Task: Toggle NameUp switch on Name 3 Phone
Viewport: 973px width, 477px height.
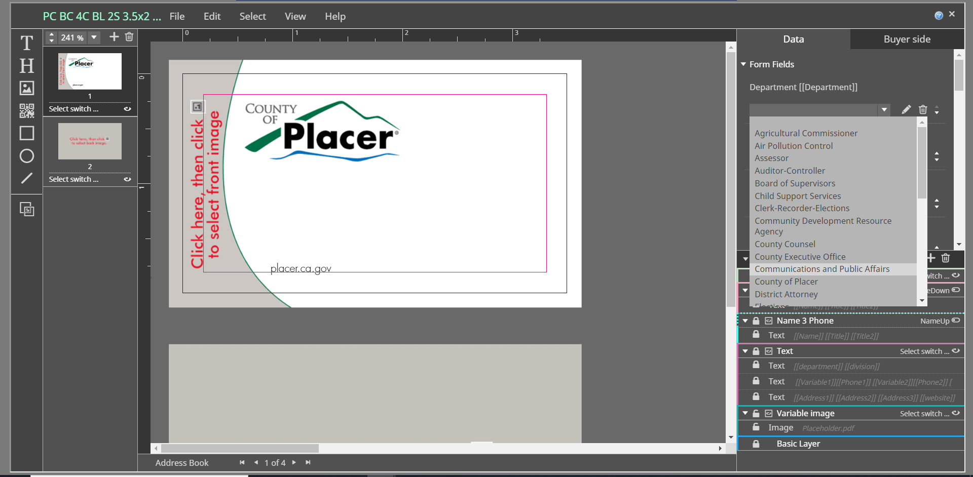Action: [x=956, y=321]
